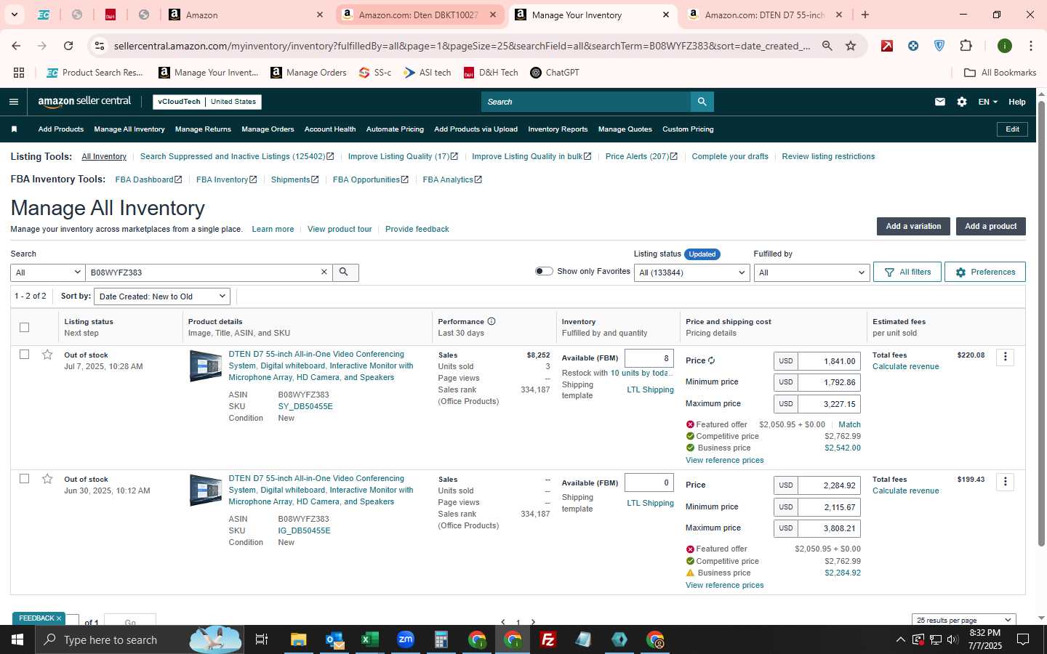Click the Price input showing 1,841.00
Viewport: 1047px width, 654px height.
(829, 361)
